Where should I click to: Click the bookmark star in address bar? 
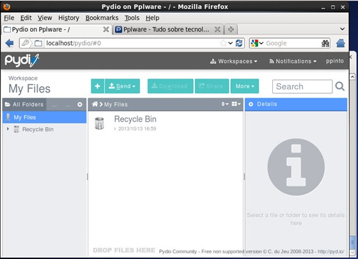pos(223,43)
